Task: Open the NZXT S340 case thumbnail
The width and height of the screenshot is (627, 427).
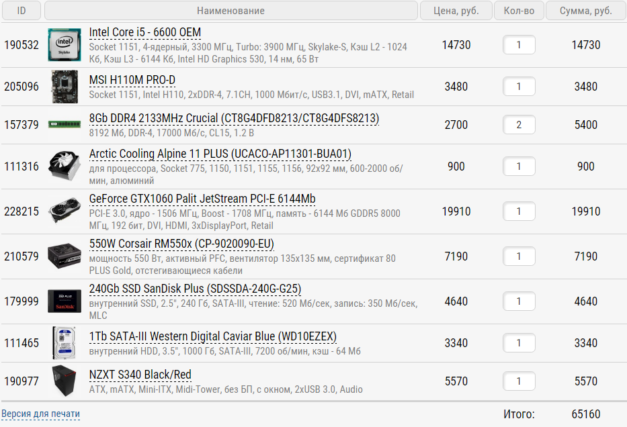Action: 65,381
